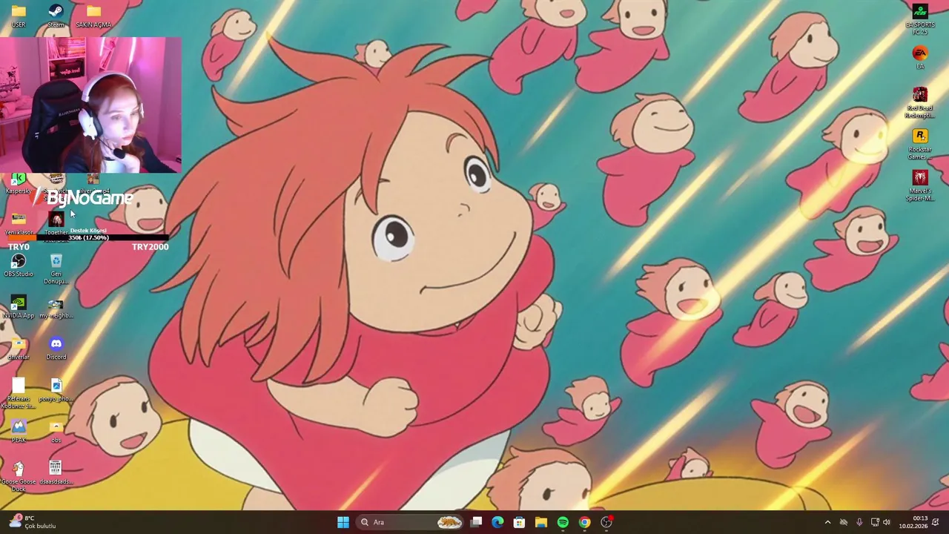Open the Yeni klasör folder

click(19, 222)
